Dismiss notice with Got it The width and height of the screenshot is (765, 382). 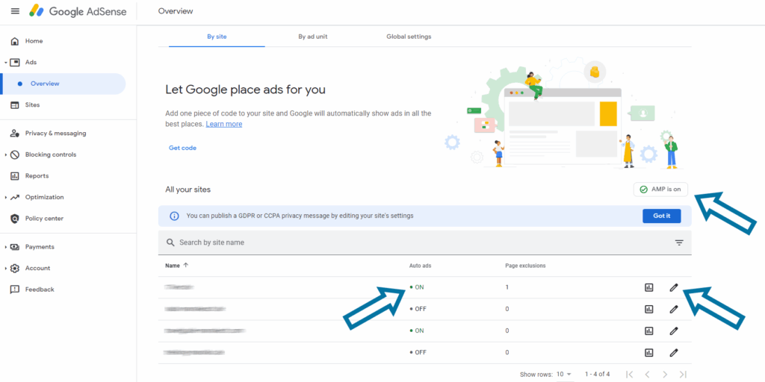tap(662, 216)
